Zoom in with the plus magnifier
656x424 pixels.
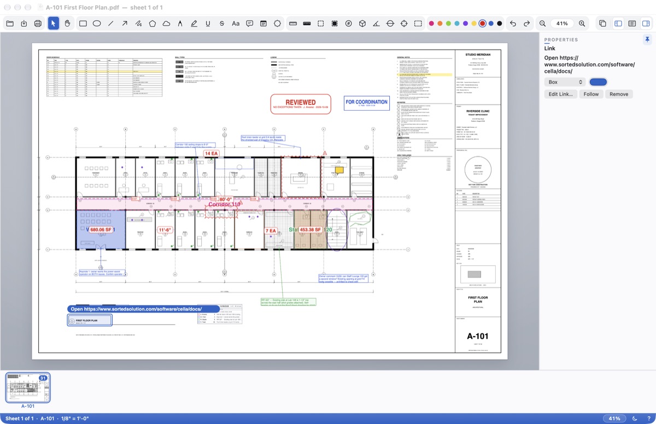click(x=582, y=23)
